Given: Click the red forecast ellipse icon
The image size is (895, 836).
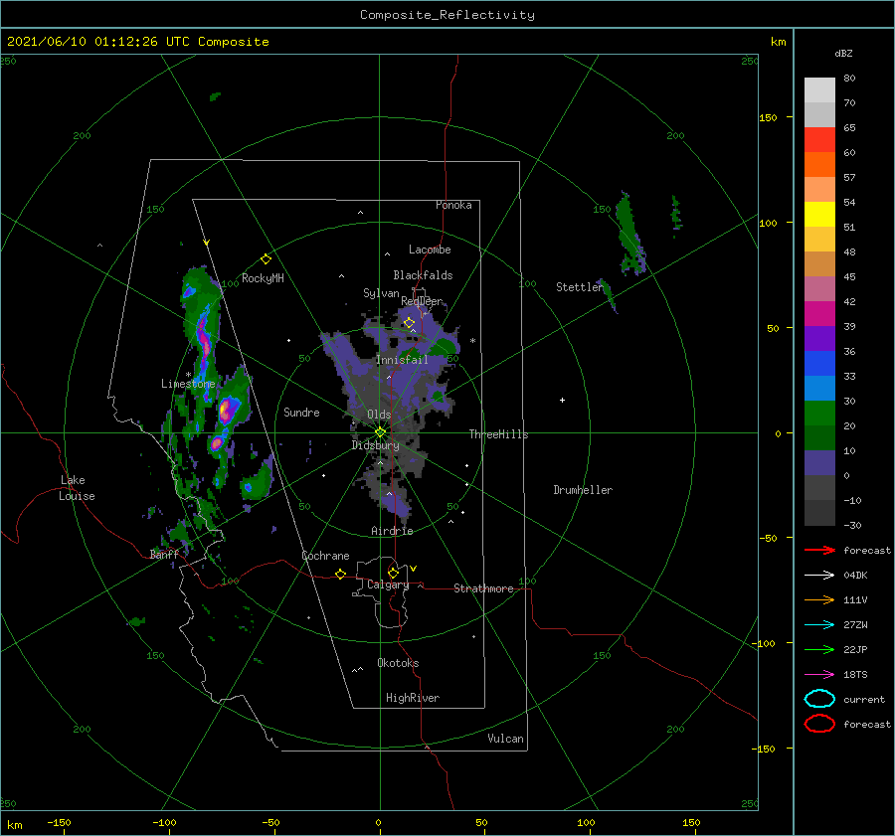Looking at the screenshot, I should (819, 724).
